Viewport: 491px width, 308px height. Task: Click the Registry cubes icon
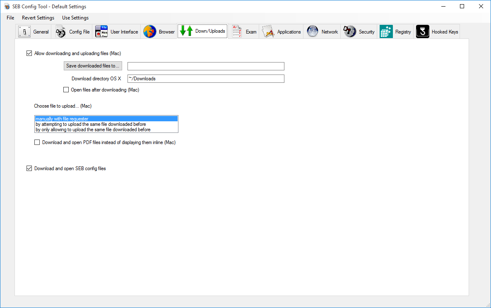click(386, 31)
